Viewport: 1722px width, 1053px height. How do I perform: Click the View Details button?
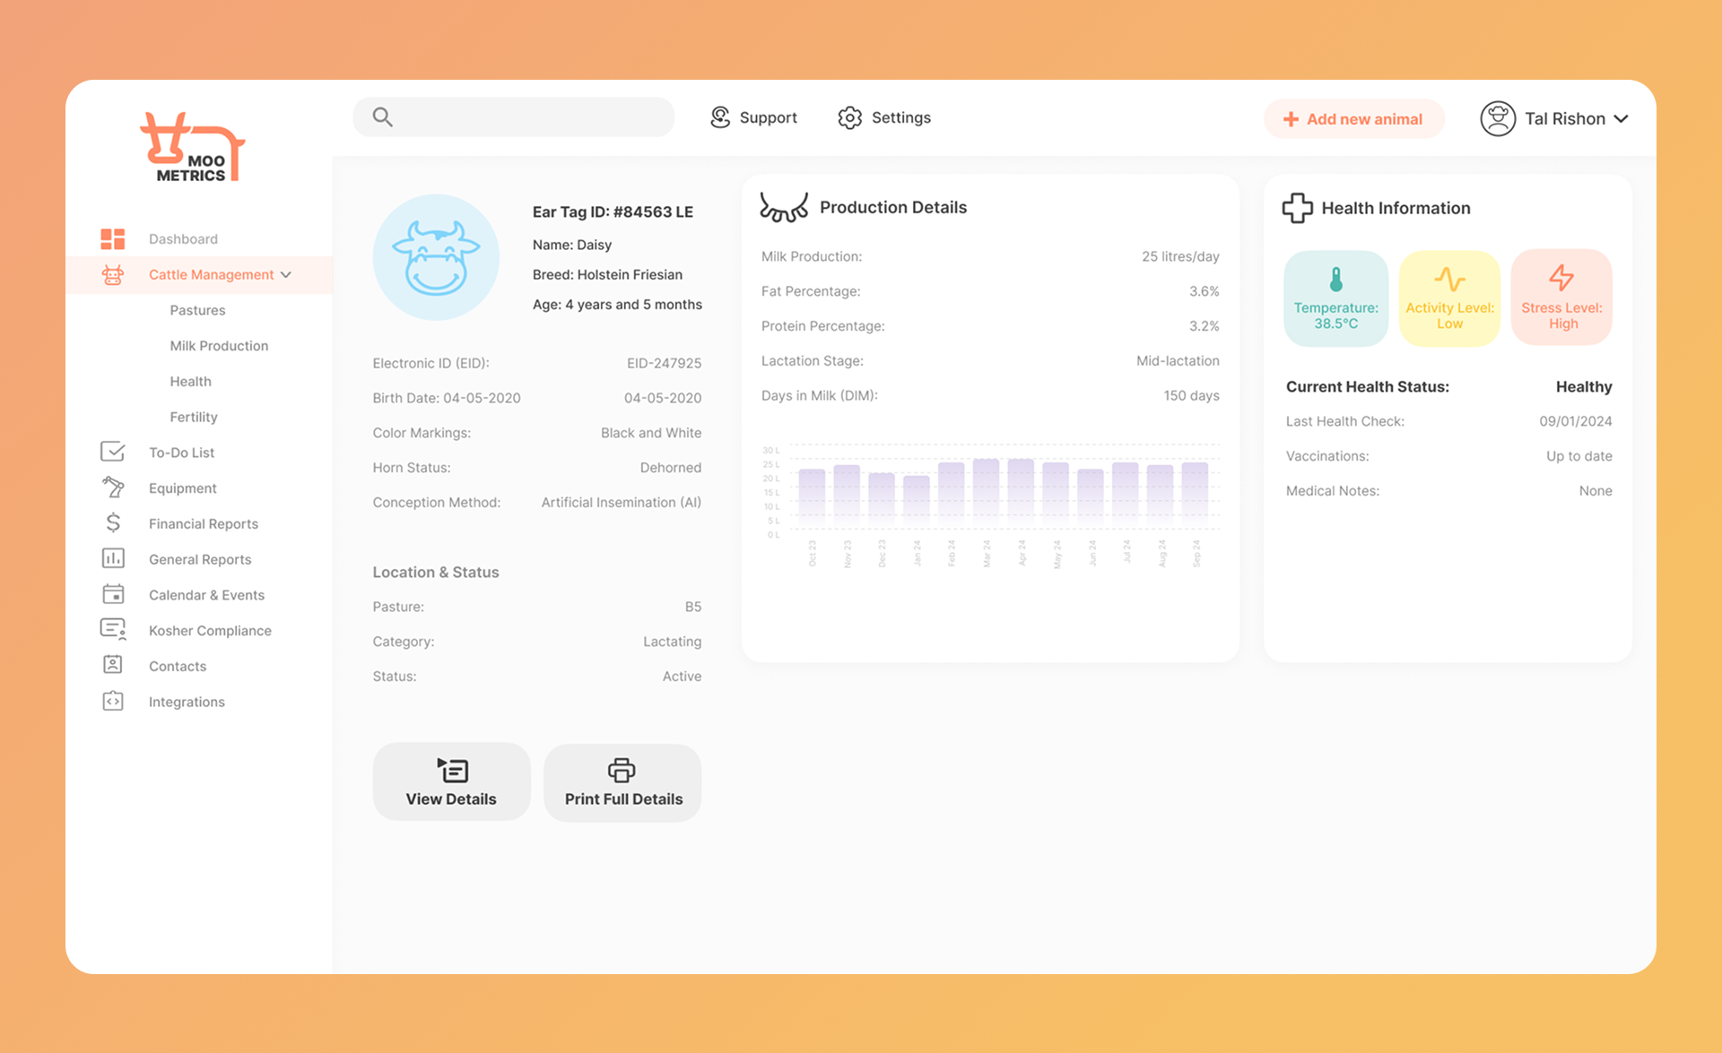451,782
